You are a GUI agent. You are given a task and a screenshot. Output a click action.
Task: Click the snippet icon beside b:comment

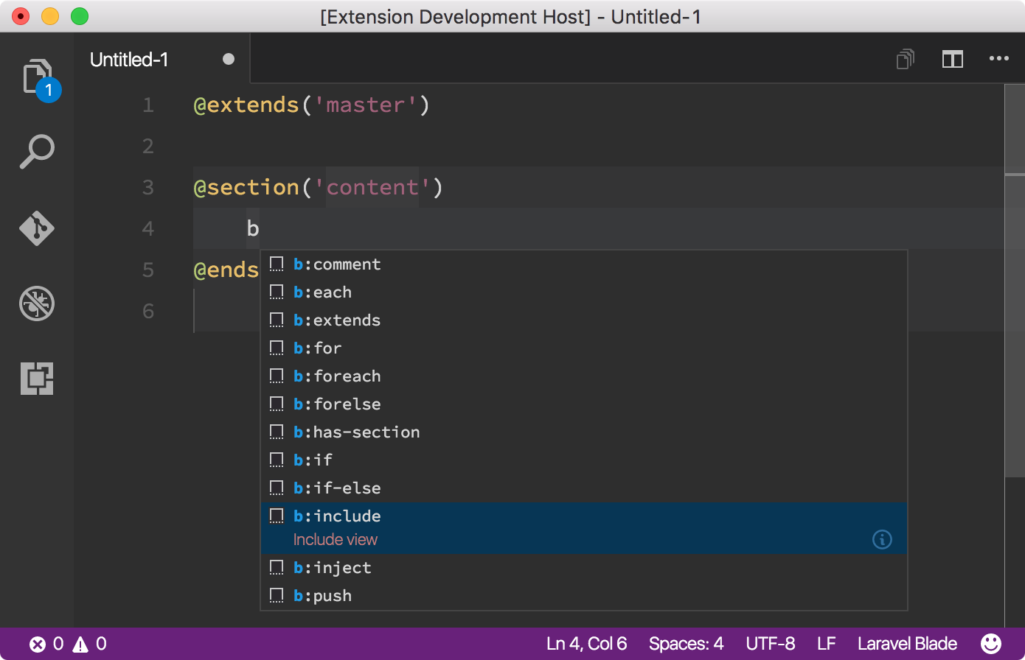[x=277, y=264]
